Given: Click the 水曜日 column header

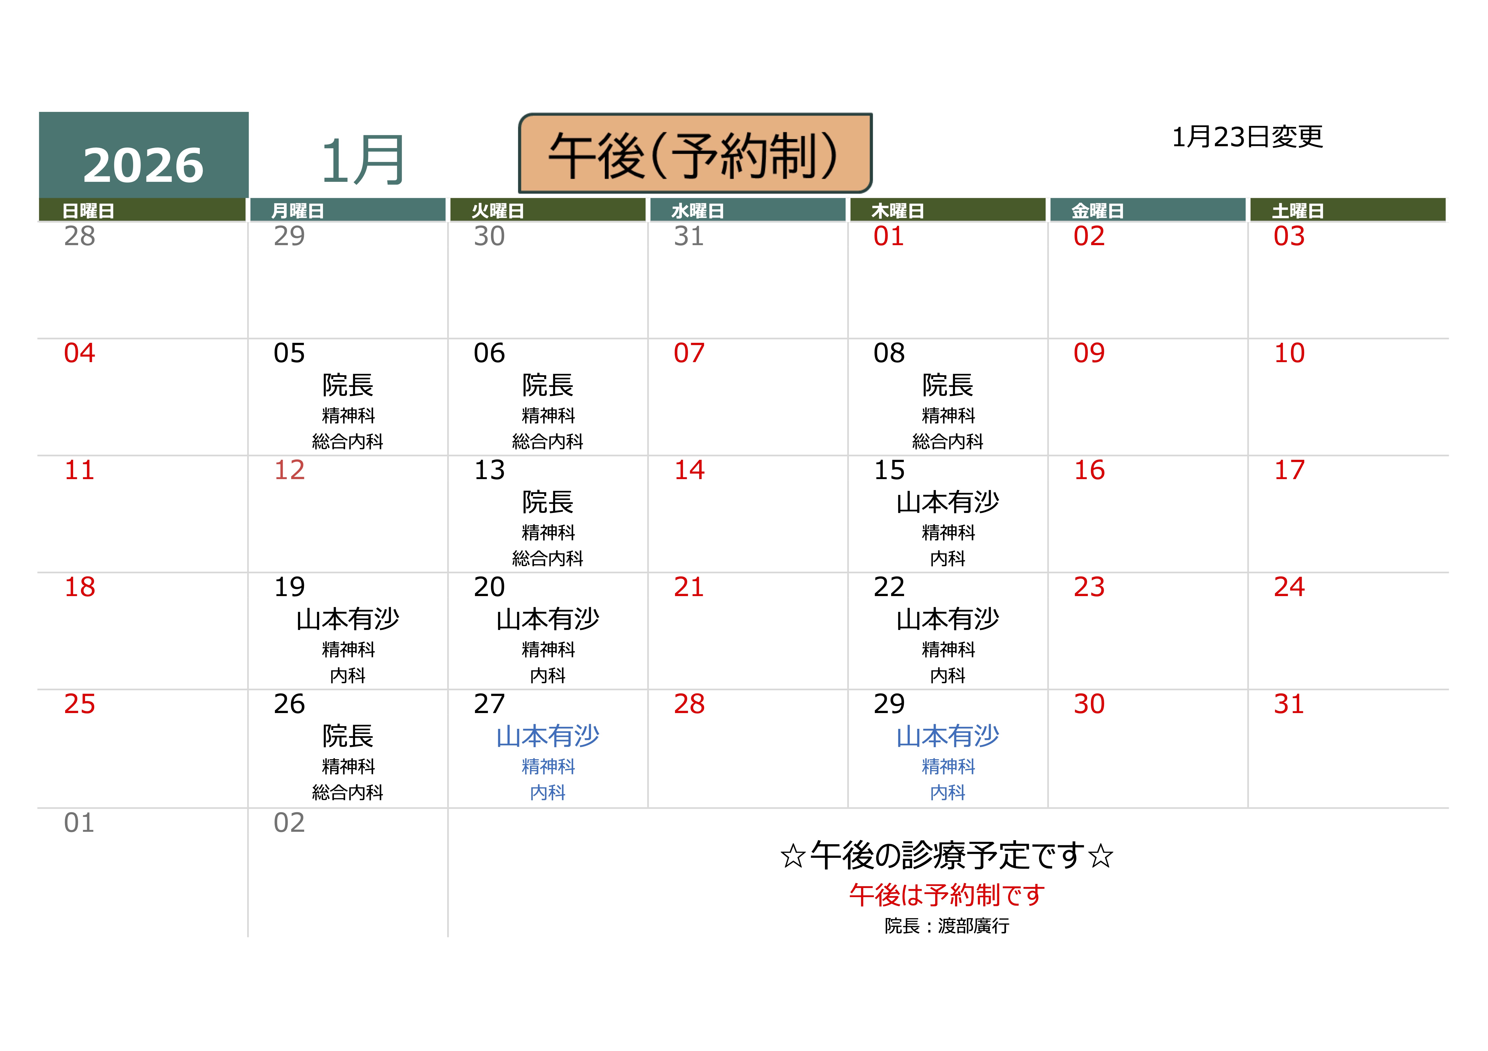Looking at the screenshot, I should point(697,211).
